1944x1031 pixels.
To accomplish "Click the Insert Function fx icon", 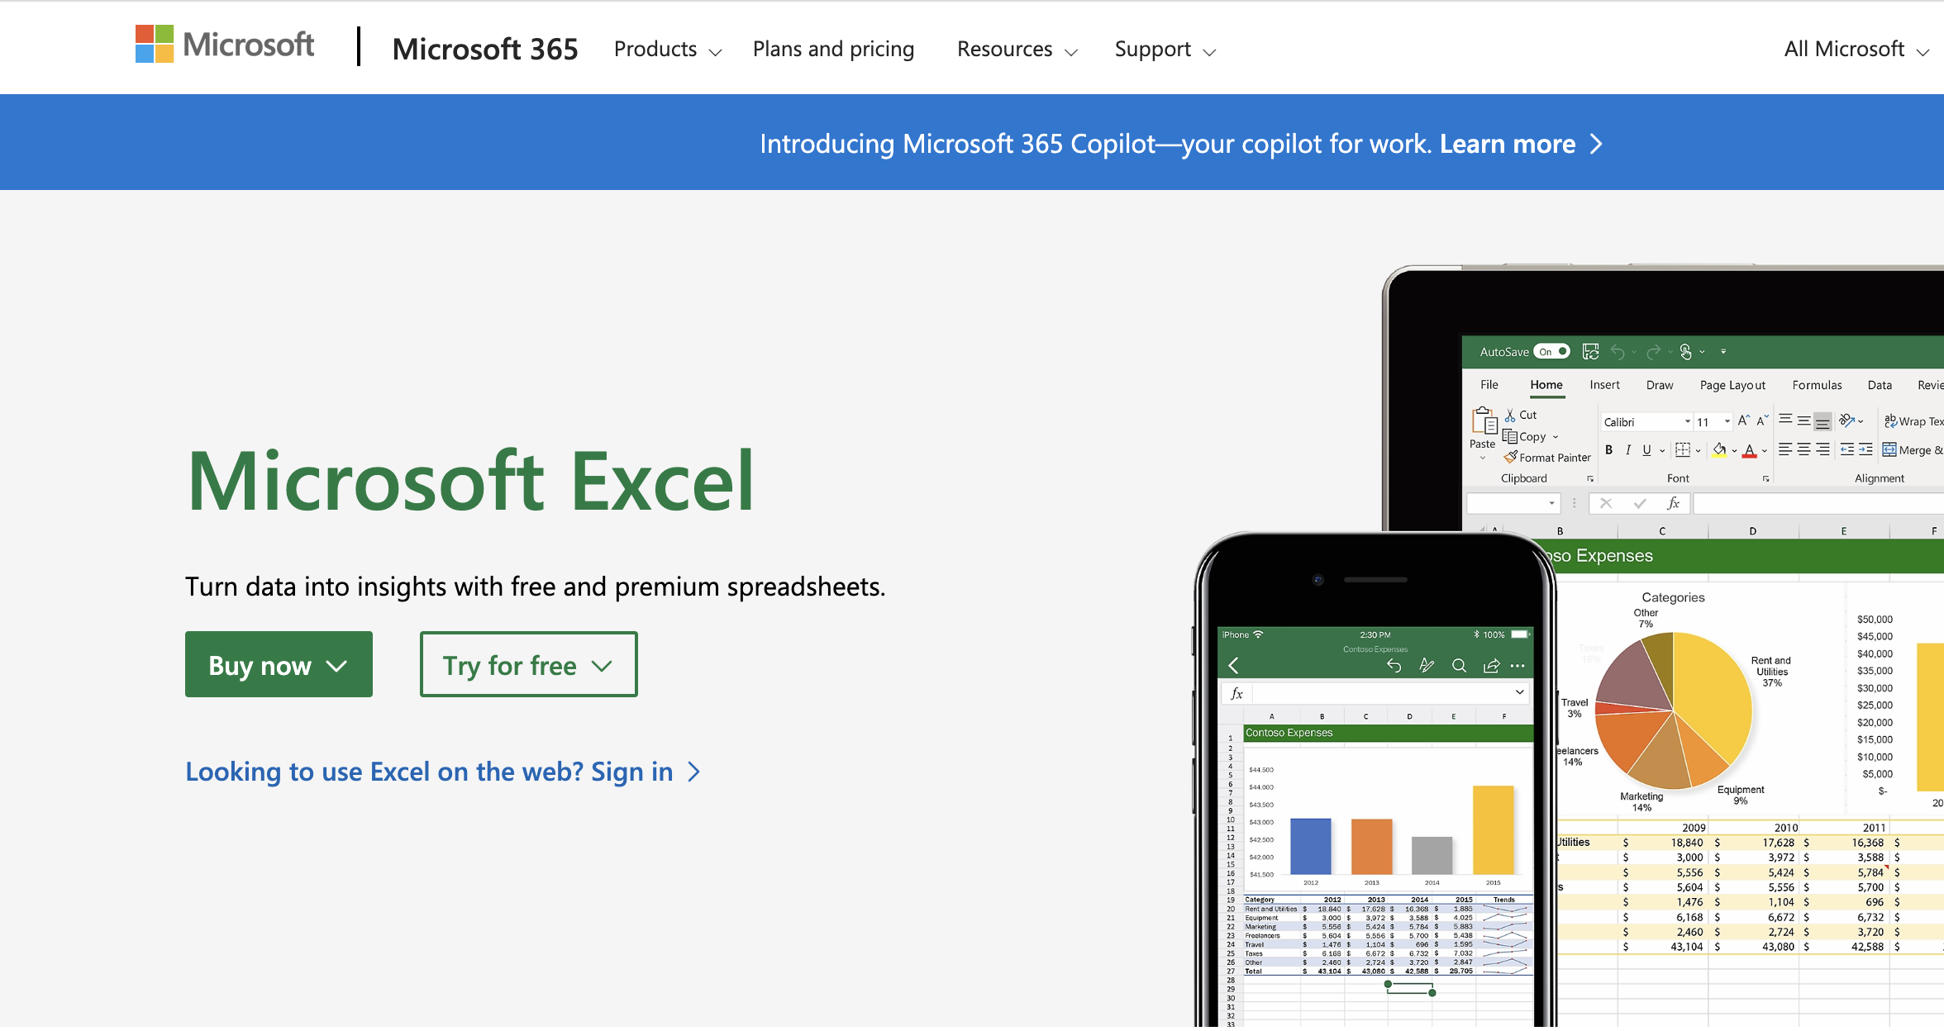I will click(1673, 503).
